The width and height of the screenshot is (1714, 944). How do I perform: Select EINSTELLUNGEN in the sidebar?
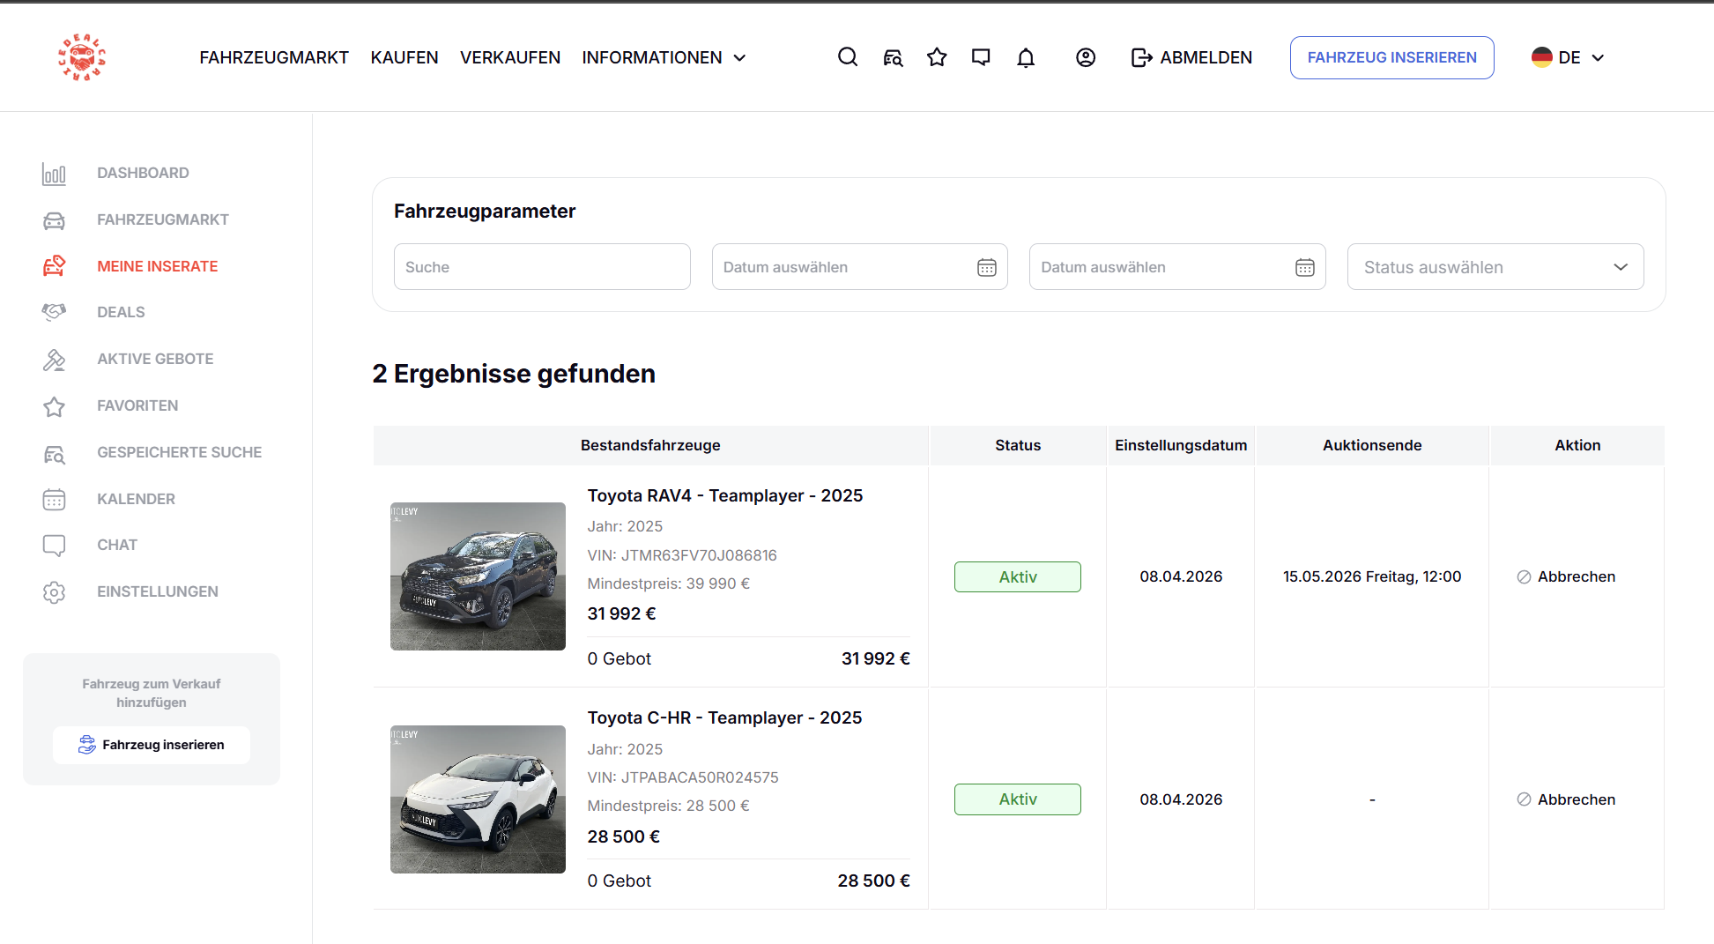pos(158,591)
